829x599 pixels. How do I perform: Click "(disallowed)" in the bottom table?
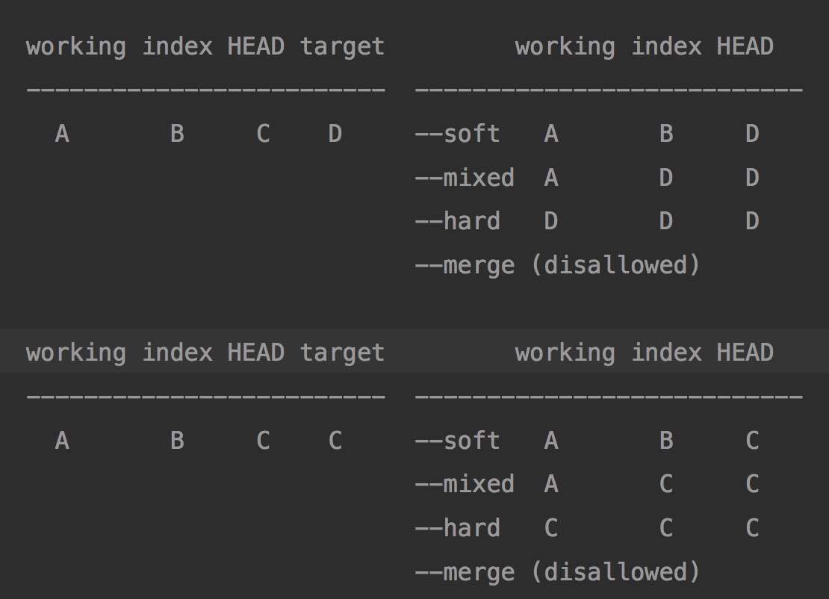point(615,572)
